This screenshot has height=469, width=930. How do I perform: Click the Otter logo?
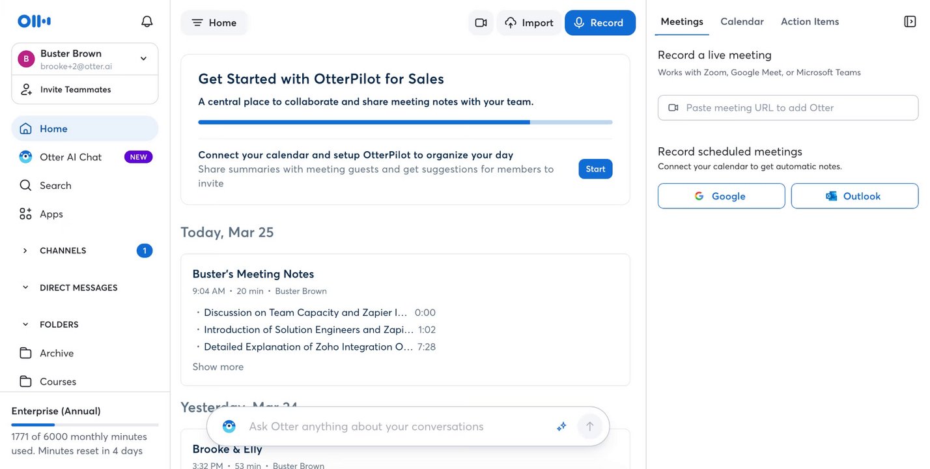click(34, 21)
